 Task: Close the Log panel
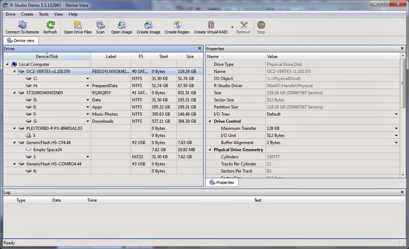pos(402,192)
